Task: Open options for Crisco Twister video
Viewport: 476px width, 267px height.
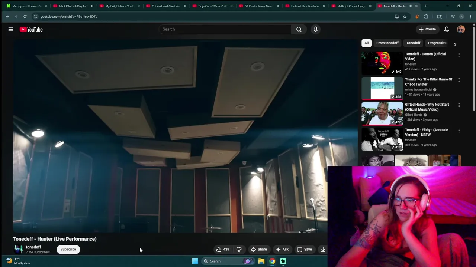Action: (x=459, y=80)
